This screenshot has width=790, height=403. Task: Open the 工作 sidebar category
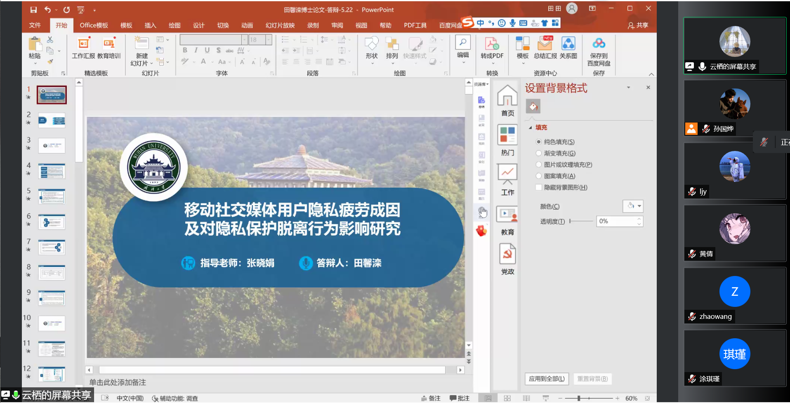(x=507, y=180)
